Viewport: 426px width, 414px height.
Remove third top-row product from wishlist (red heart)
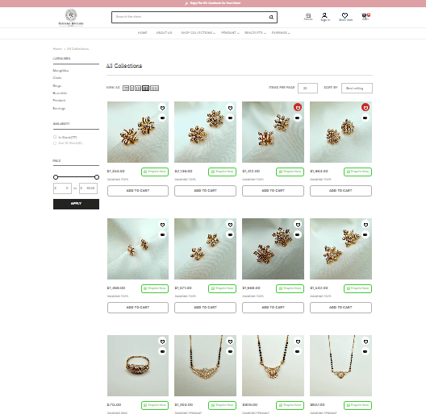pos(298,108)
